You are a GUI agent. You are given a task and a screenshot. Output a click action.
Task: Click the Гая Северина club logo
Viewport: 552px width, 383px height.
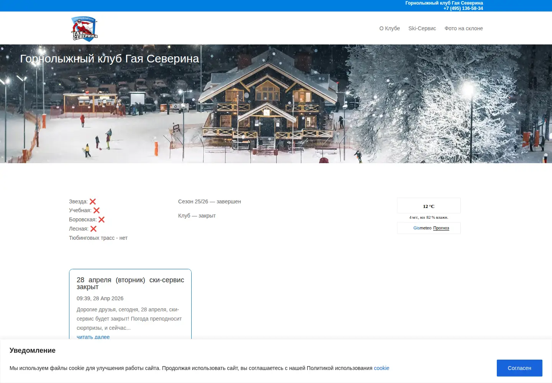click(85, 29)
